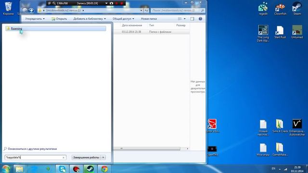Open the Start Rust desktop file

pos(280,32)
